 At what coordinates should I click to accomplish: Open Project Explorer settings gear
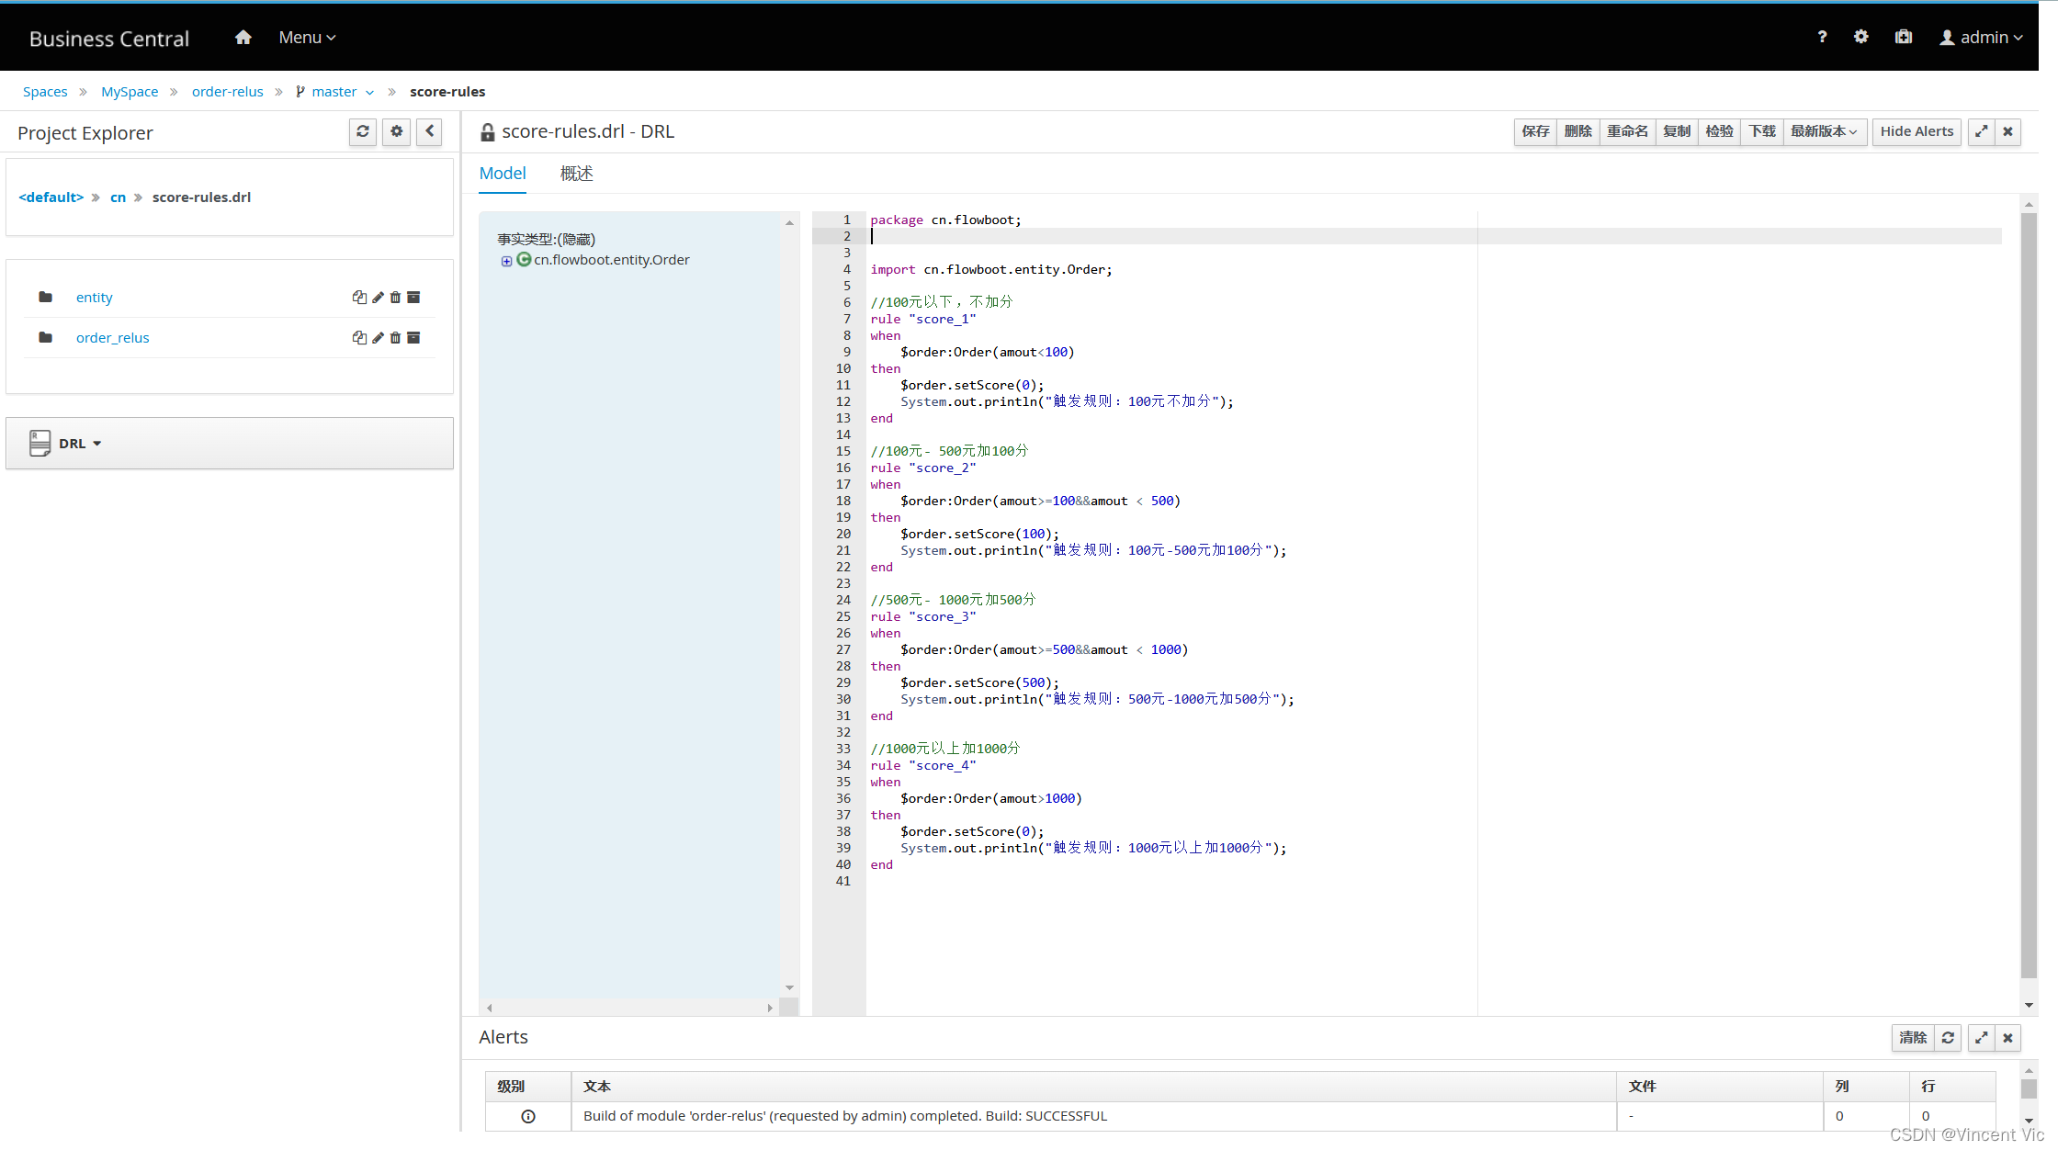tap(396, 131)
